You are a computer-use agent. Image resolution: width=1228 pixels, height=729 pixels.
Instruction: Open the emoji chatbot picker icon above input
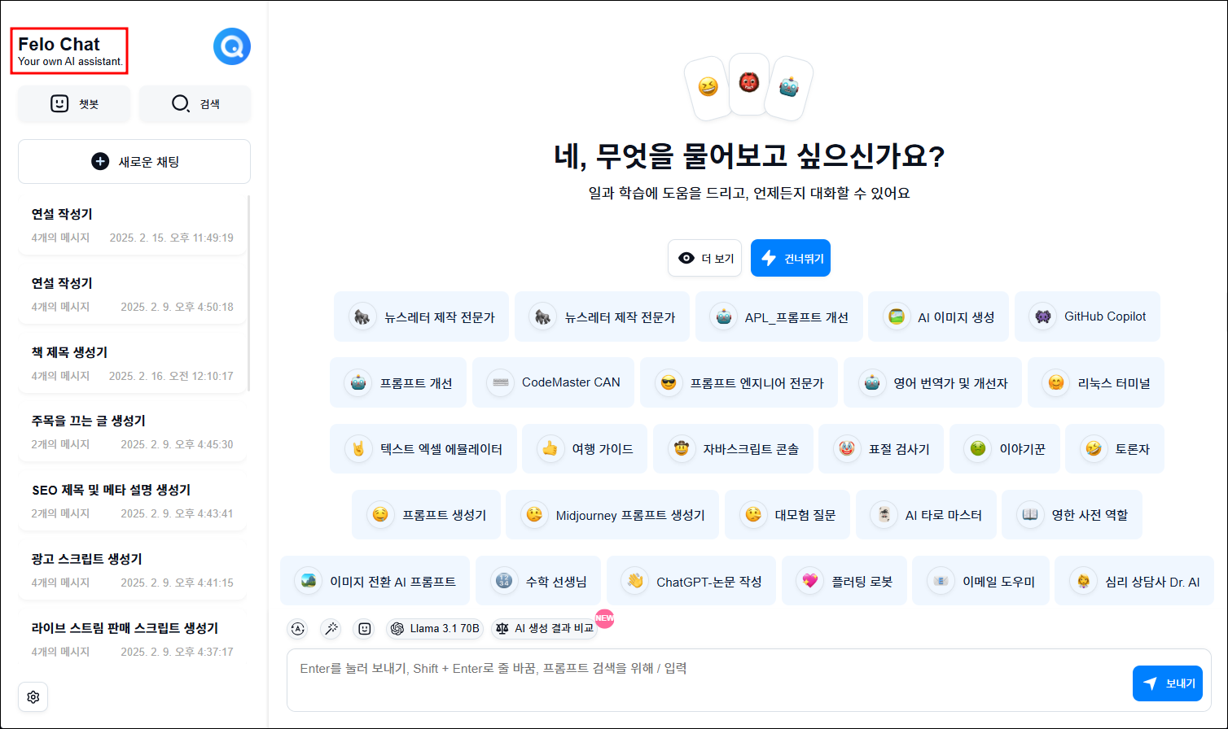[x=364, y=629]
